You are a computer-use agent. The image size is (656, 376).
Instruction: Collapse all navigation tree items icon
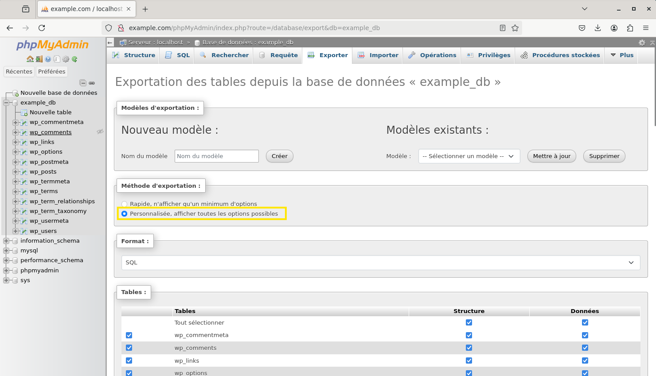tap(83, 83)
